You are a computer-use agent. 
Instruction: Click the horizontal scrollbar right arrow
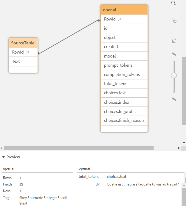tap(180, 148)
